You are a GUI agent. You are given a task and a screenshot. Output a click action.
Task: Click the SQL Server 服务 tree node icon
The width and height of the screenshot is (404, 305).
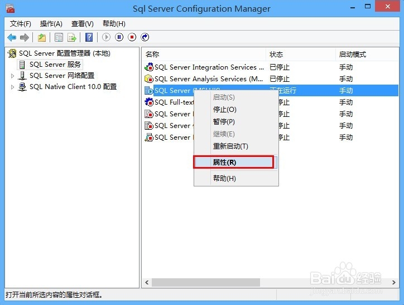pyautogui.click(x=22, y=65)
